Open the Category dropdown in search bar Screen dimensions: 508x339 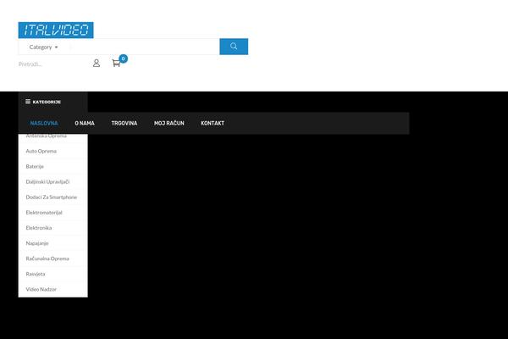(x=43, y=47)
